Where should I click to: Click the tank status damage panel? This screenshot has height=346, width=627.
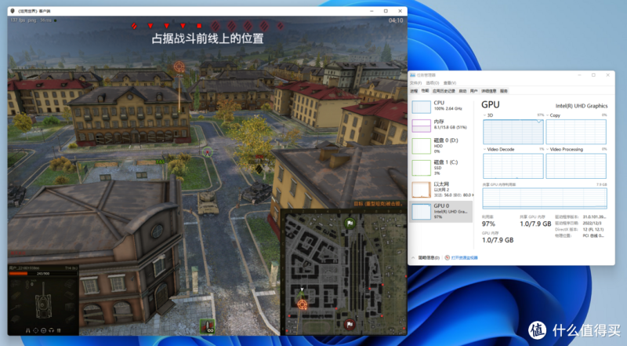pos(44,300)
